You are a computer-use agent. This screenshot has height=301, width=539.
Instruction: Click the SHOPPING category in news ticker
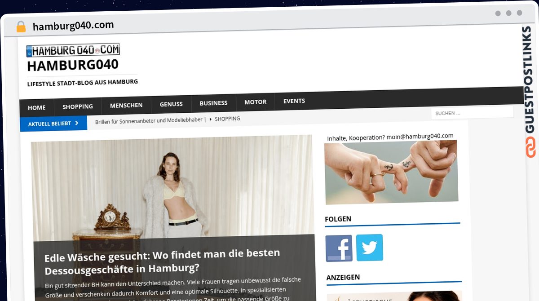point(227,119)
